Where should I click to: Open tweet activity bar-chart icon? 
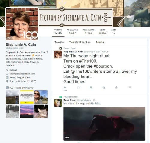[x=116, y=87]
